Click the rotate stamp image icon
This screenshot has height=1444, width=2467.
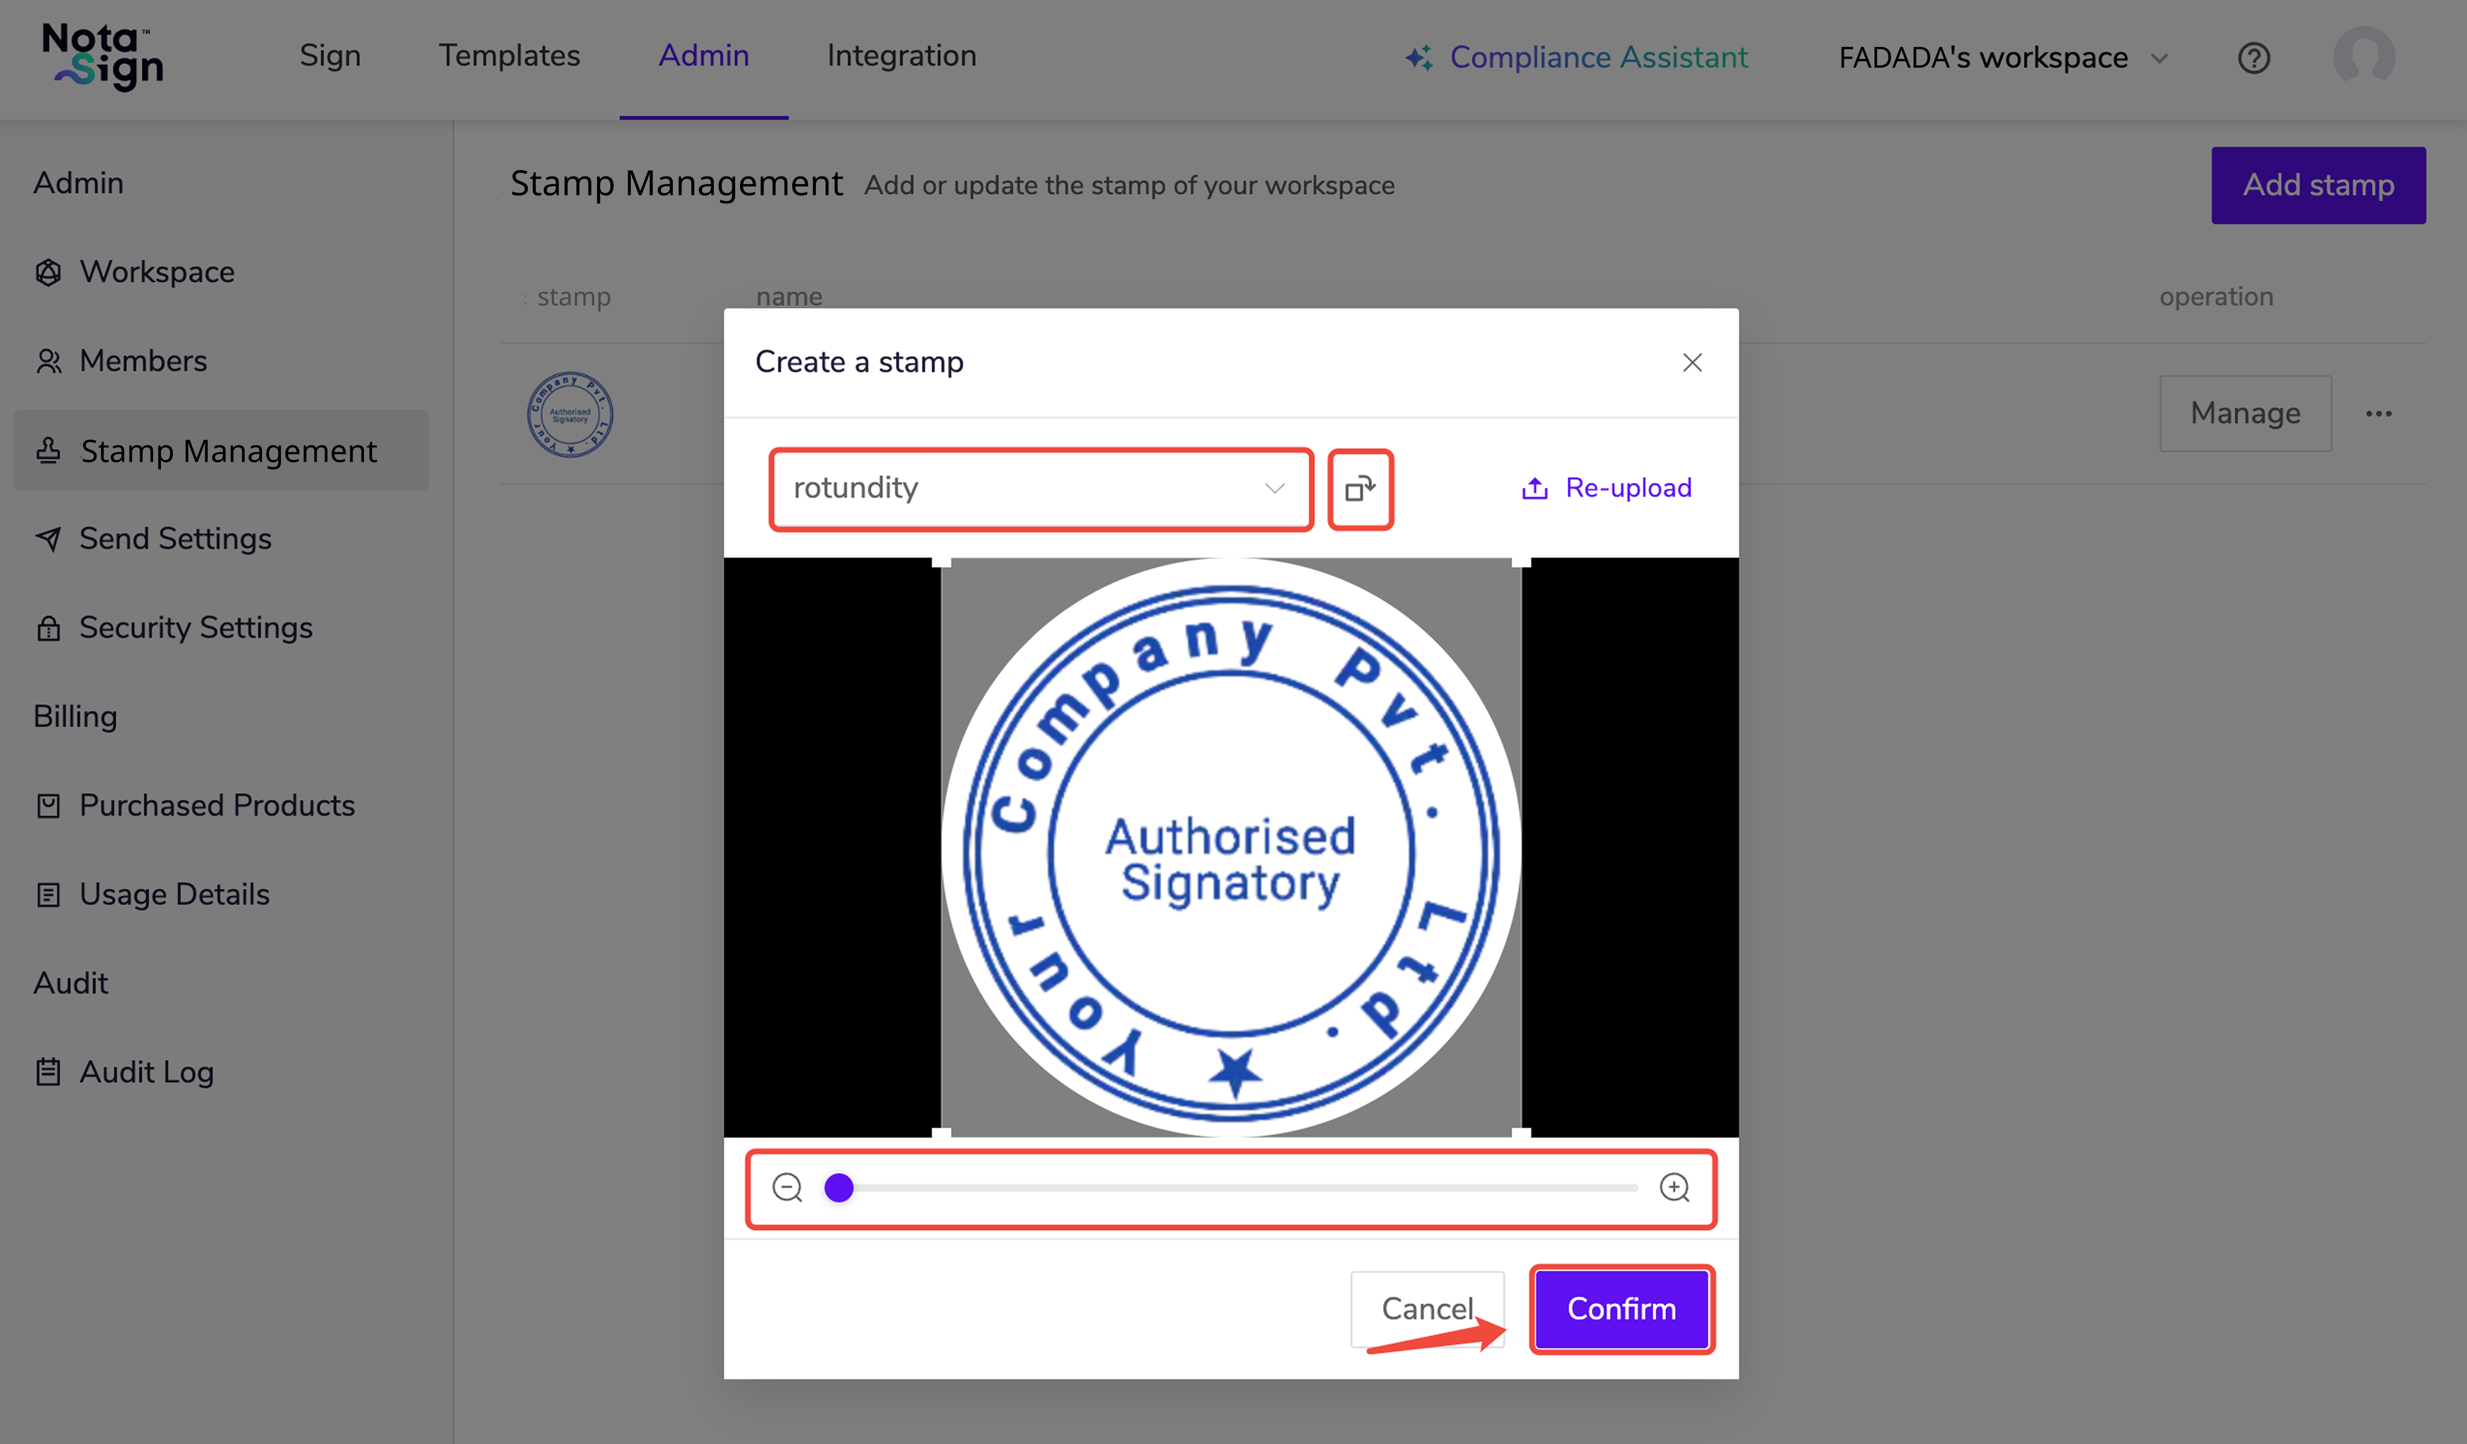tap(1360, 489)
